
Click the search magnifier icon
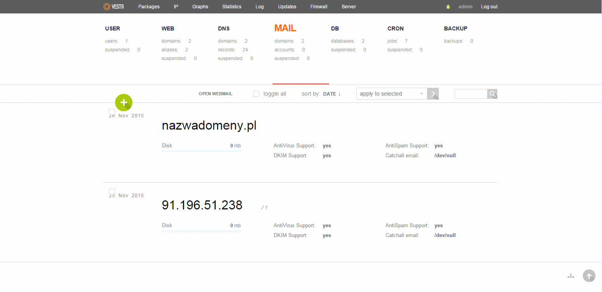click(x=492, y=94)
